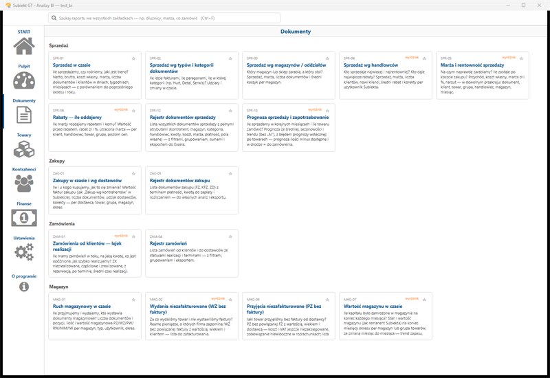Screen dimensions: 550x378
Task: Click the Dokumenty page title
Action: [x=296, y=32]
